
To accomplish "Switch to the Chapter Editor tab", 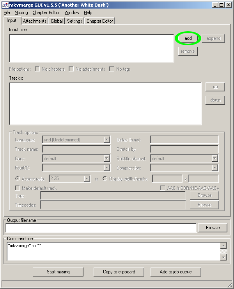I will coord(100,21).
